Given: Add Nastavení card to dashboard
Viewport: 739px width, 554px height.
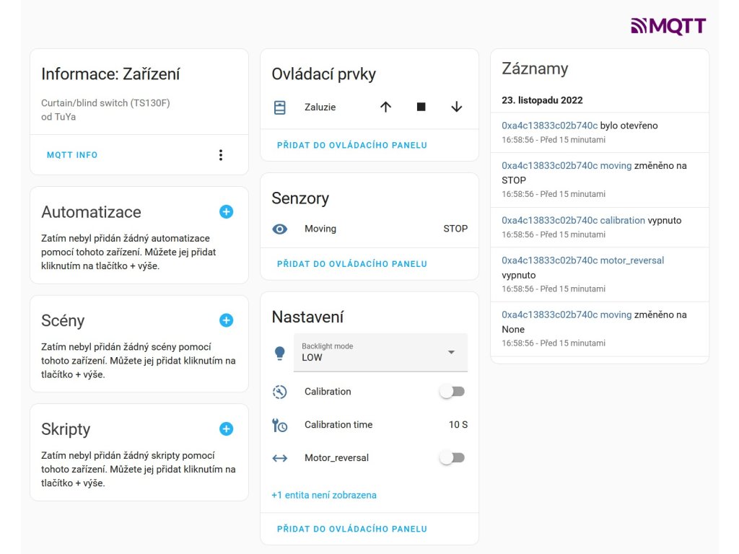Looking at the screenshot, I should coord(352,529).
